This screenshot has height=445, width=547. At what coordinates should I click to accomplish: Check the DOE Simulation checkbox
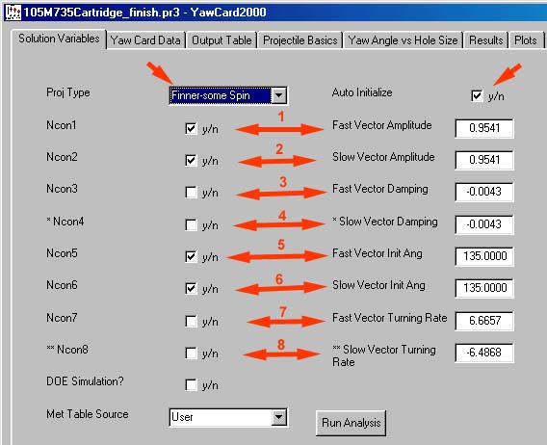click(192, 385)
